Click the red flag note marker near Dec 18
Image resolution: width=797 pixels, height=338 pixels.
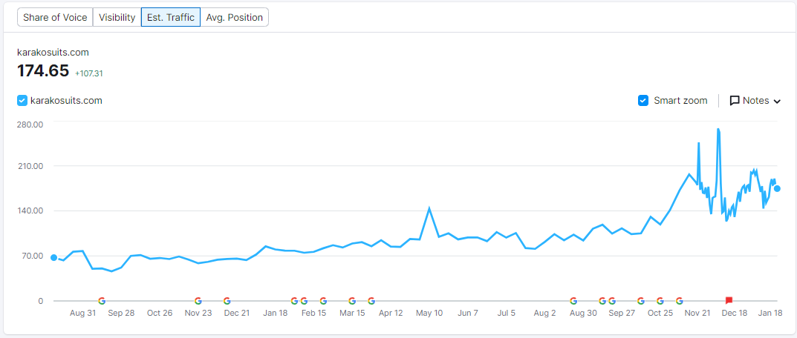pos(729,300)
